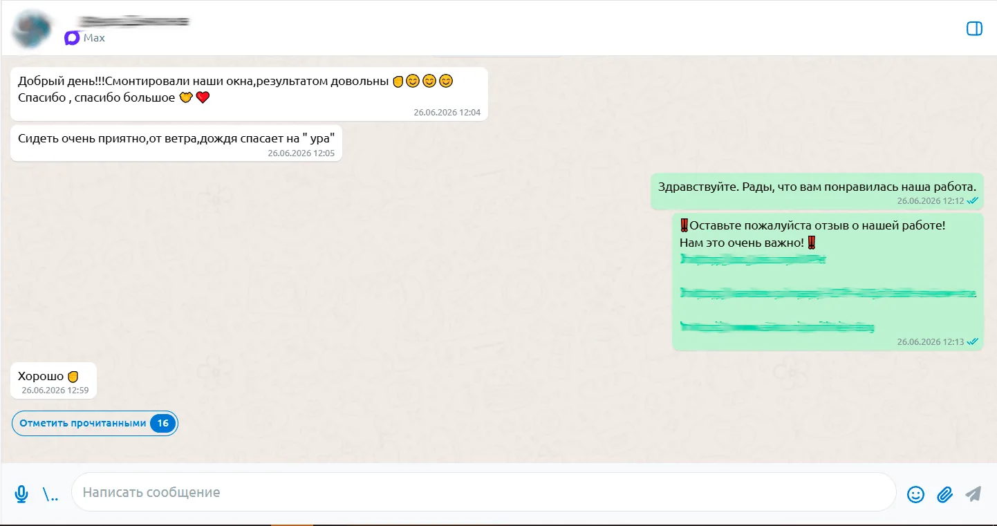Viewport: 997px width, 526px height.
Task: Click the unread count badge 16
Action: pyautogui.click(x=162, y=424)
